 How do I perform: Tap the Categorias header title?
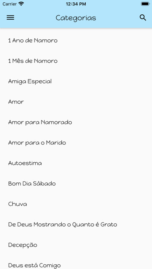76,18
